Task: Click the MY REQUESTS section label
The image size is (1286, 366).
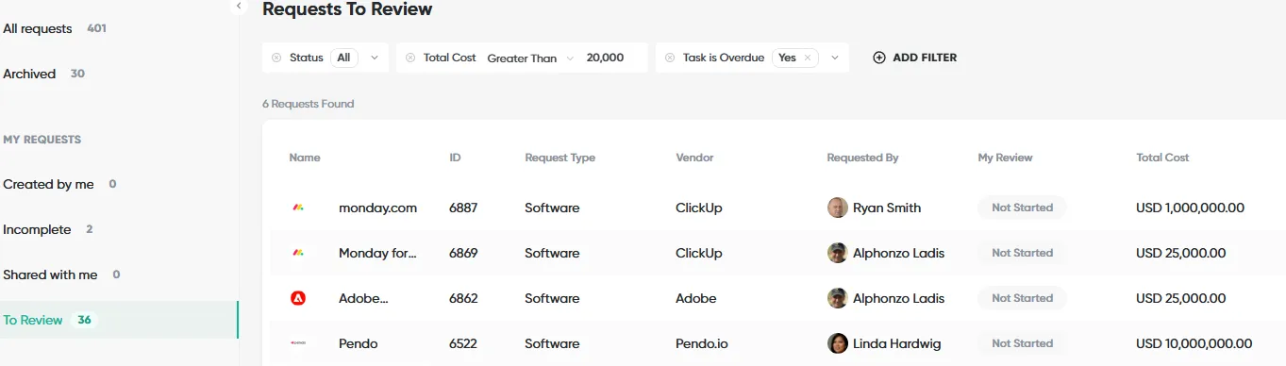Action: (x=42, y=140)
